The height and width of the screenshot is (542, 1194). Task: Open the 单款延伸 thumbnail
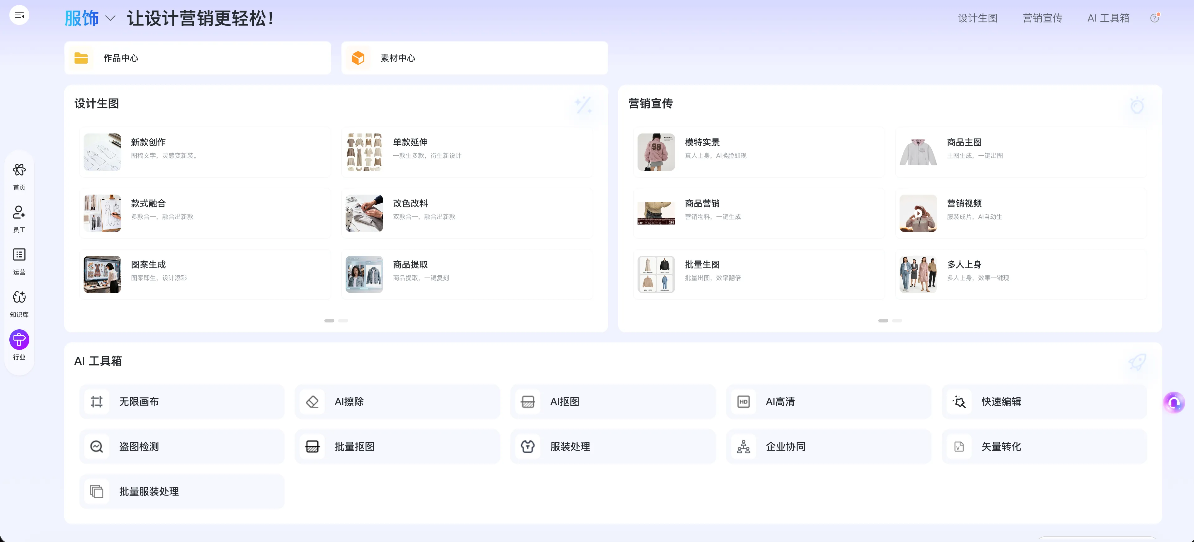[364, 152]
